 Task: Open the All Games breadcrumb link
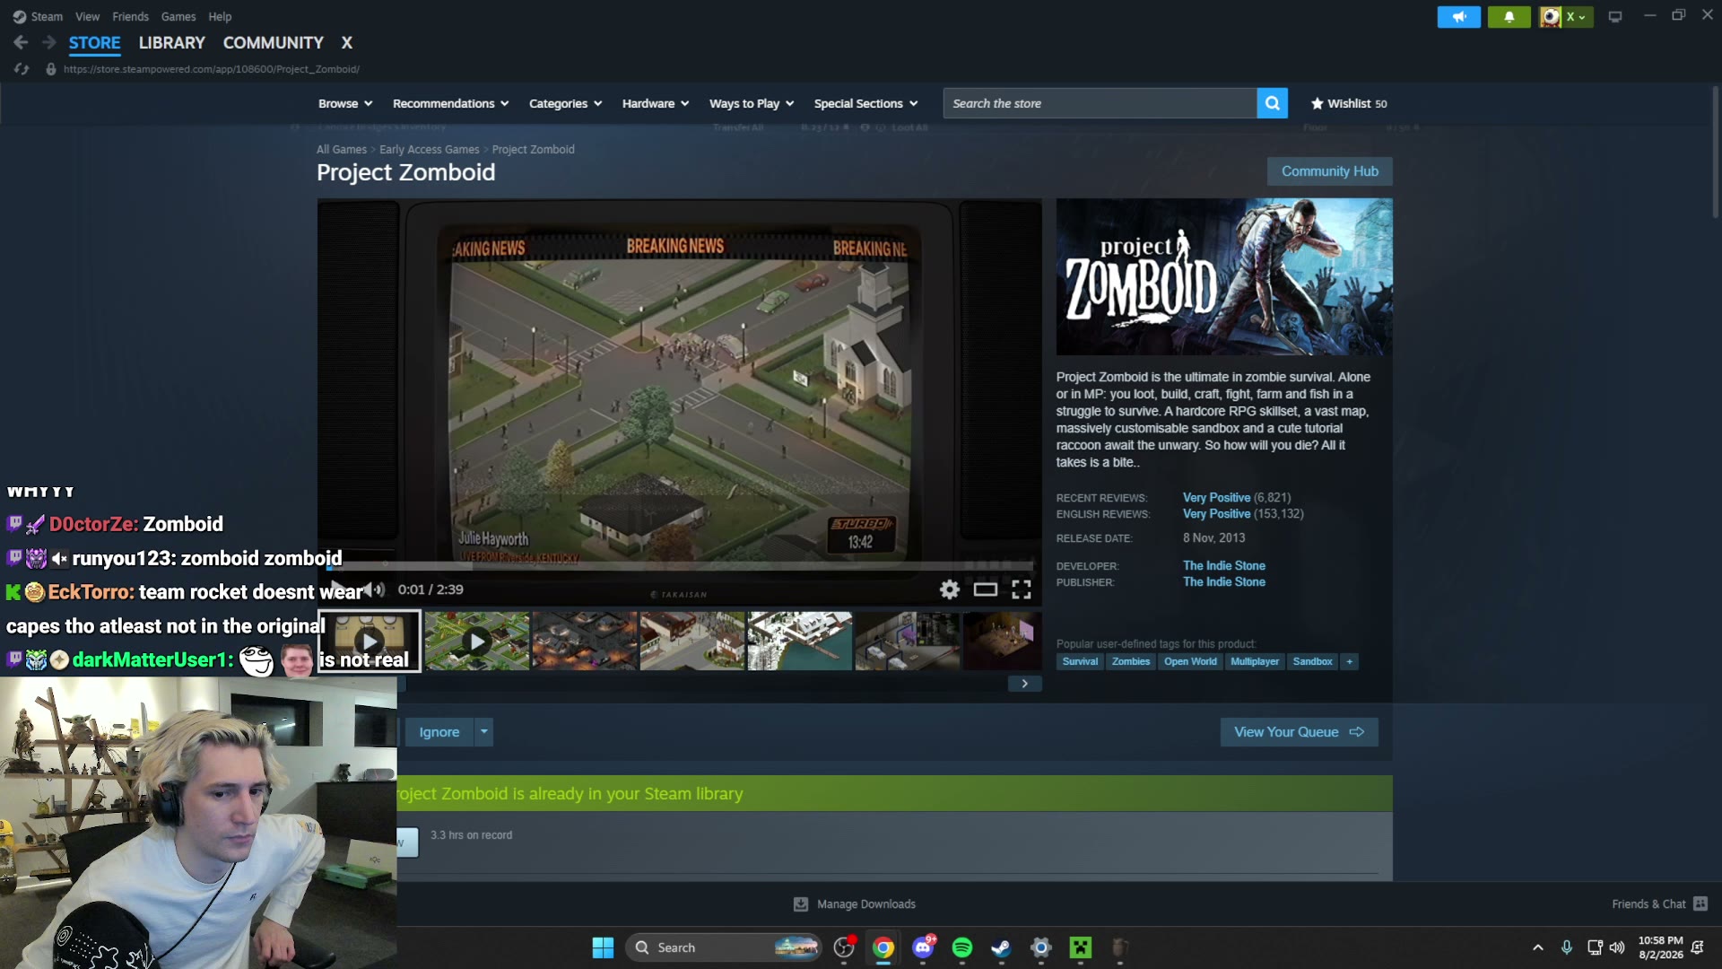[342, 150]
